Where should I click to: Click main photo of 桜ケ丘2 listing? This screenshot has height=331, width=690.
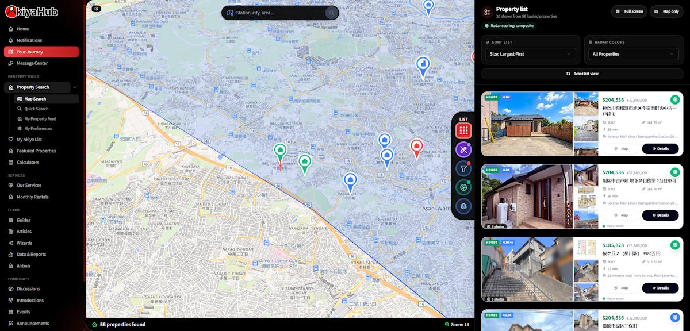coord(527,269)
